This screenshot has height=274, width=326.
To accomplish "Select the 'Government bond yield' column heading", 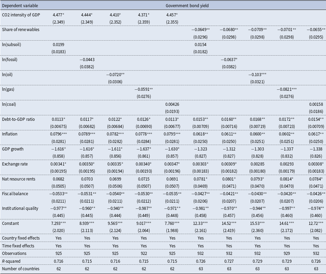I will pyautogui.click(x=187, y=5).
